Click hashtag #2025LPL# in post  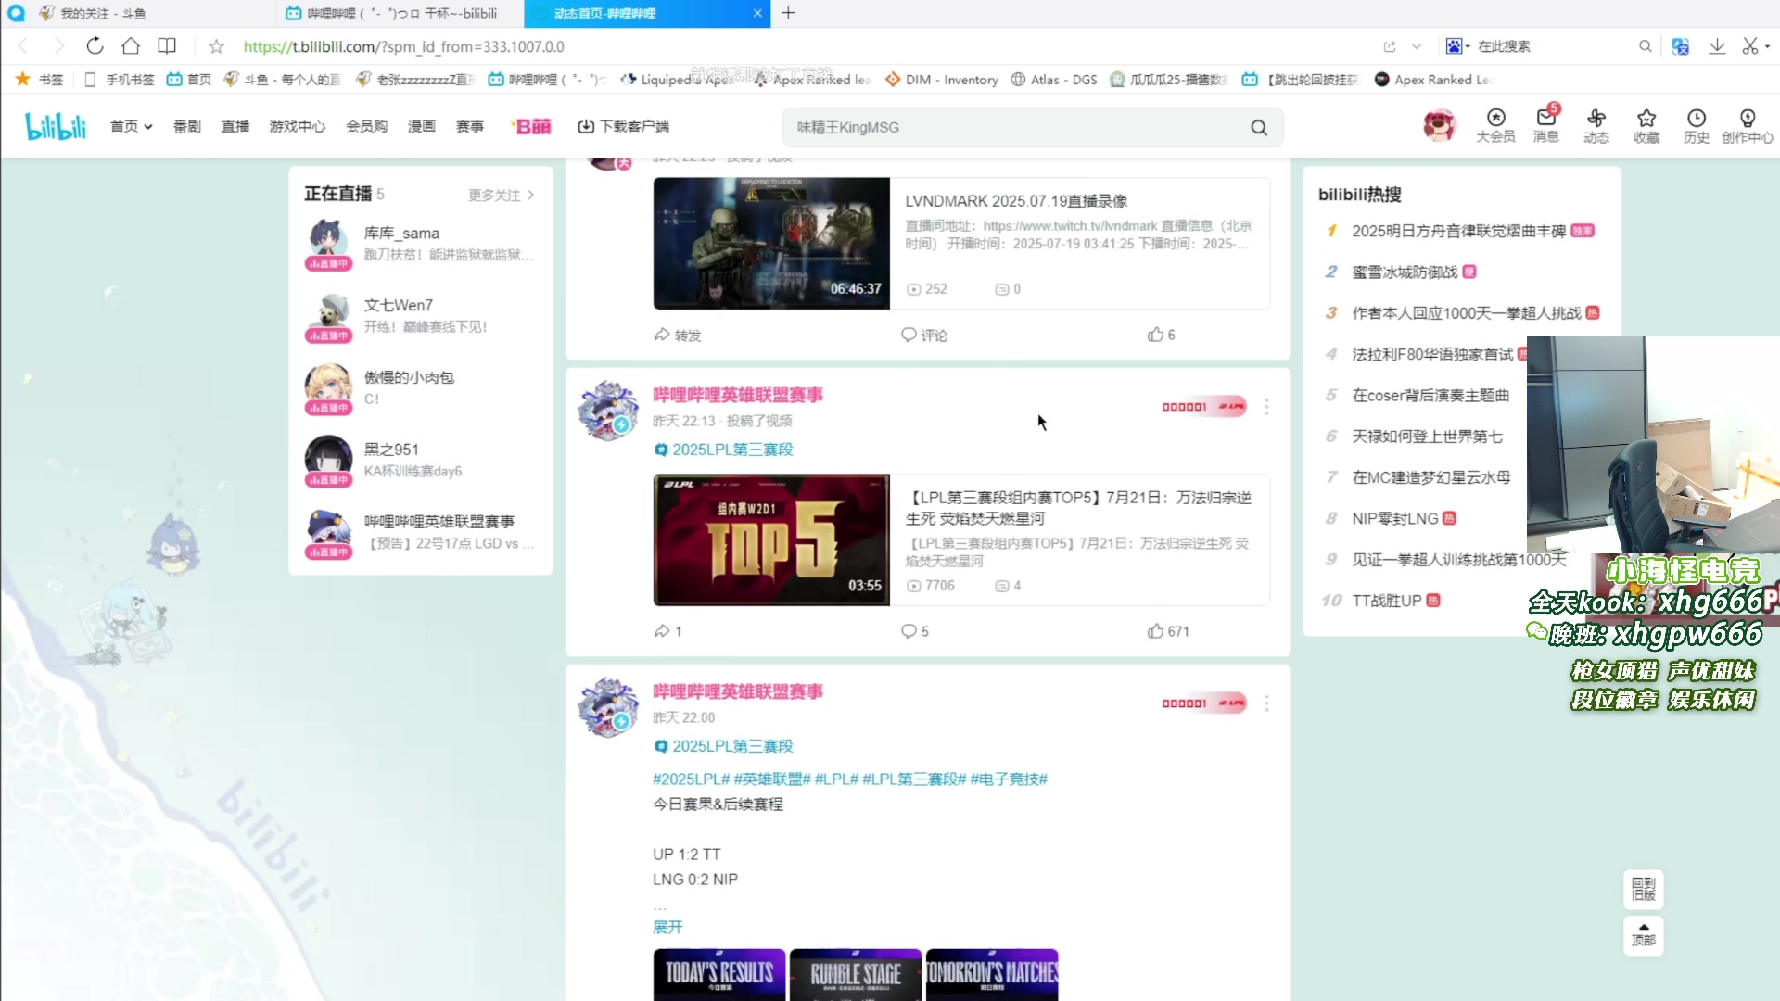[x=692, y=779]
